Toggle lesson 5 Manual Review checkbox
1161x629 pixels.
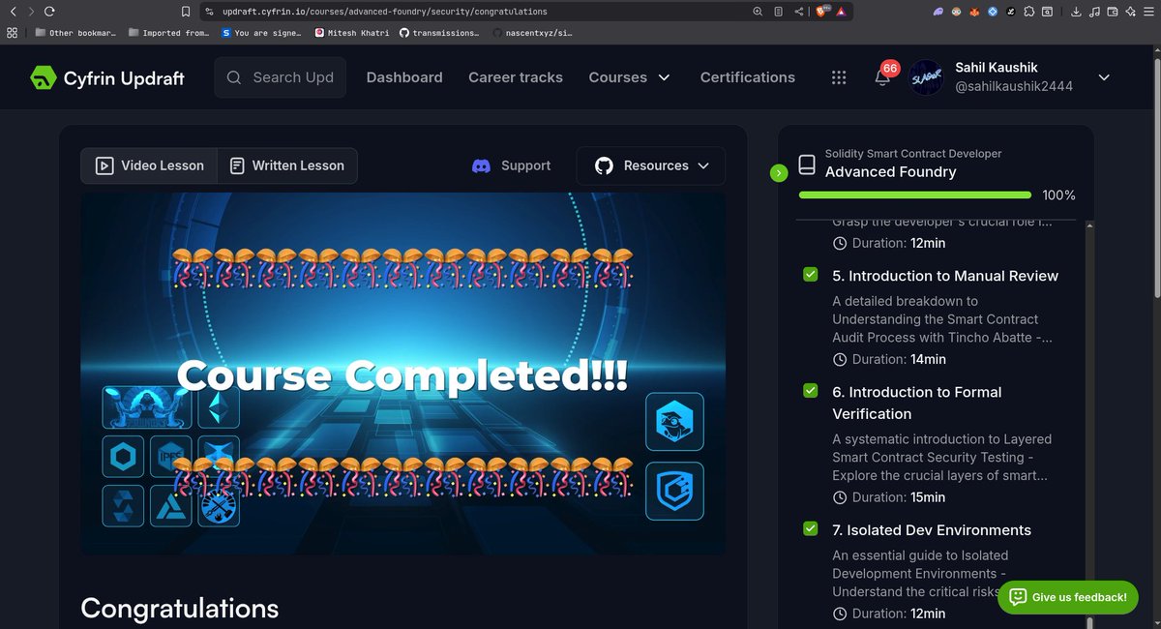811,275
